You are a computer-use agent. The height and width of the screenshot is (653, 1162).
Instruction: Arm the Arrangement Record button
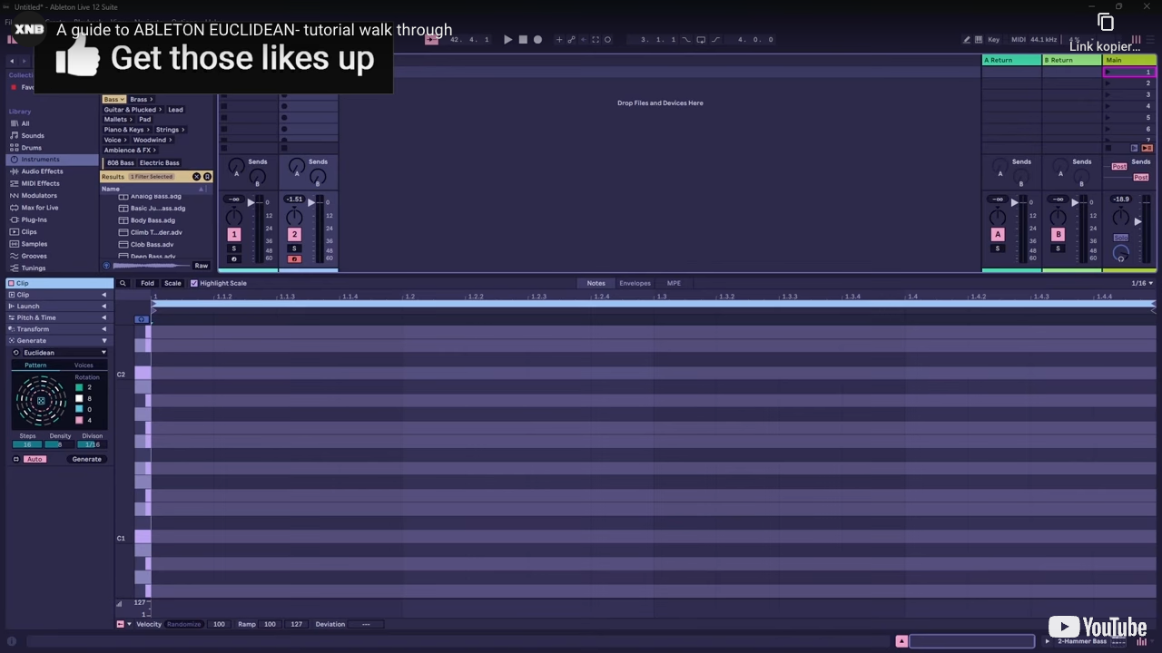point(537,40)
